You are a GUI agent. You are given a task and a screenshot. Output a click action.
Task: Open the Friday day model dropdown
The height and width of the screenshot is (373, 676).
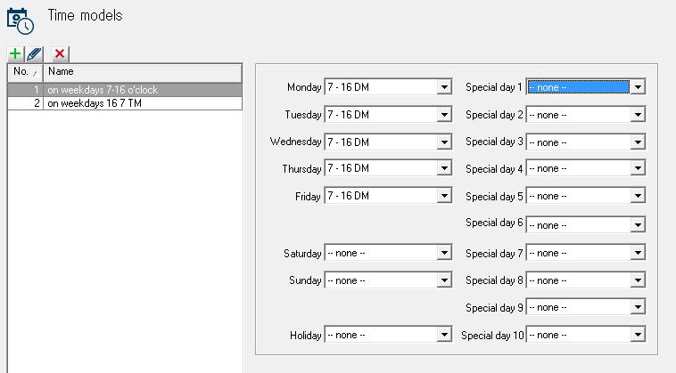[x=388, y=196]
